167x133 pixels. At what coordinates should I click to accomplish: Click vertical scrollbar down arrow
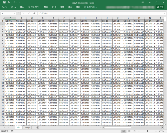165,125
